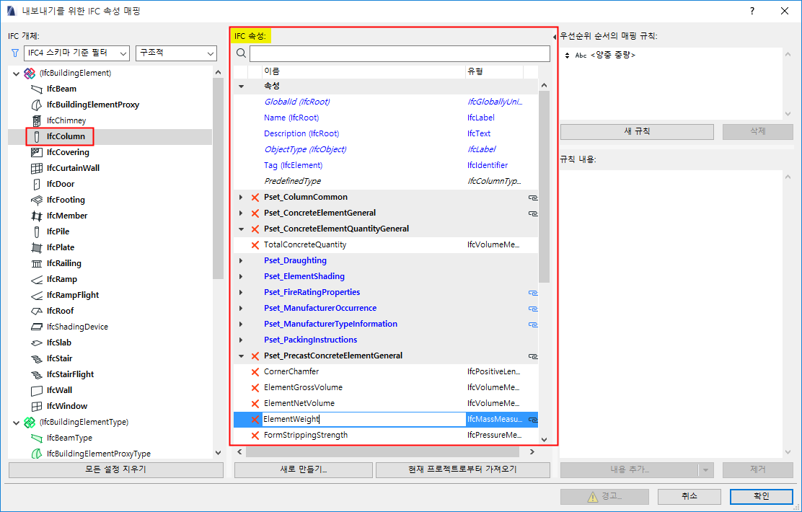This screenshot has height=512, width=802.
Task: Click the help question mark button
Action: tap(752, 11)
